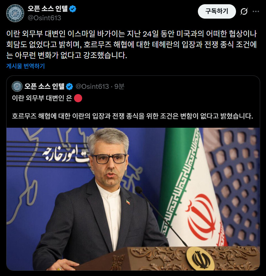Click the main post text about 이스마일 바가이

(x=132, y=44)
